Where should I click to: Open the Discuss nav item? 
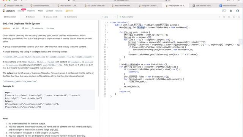click(59, 11)
